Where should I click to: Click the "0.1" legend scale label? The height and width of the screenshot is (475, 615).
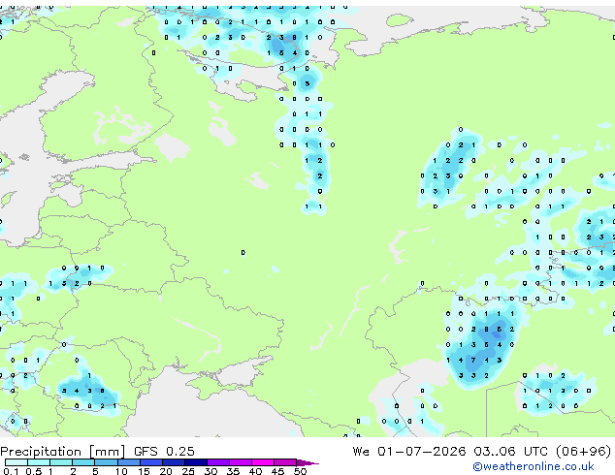coord(11,471)
